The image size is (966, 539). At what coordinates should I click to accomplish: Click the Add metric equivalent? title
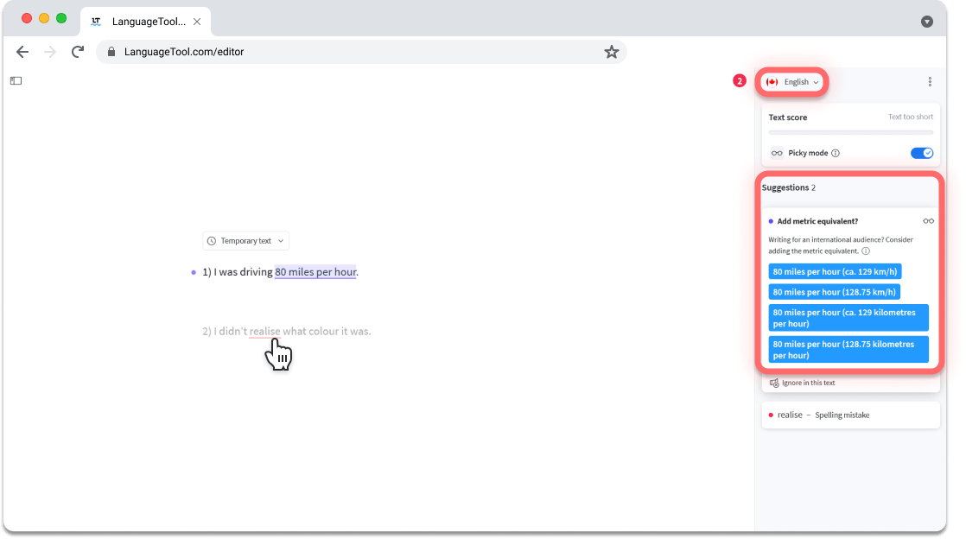(x=817, y=221)
